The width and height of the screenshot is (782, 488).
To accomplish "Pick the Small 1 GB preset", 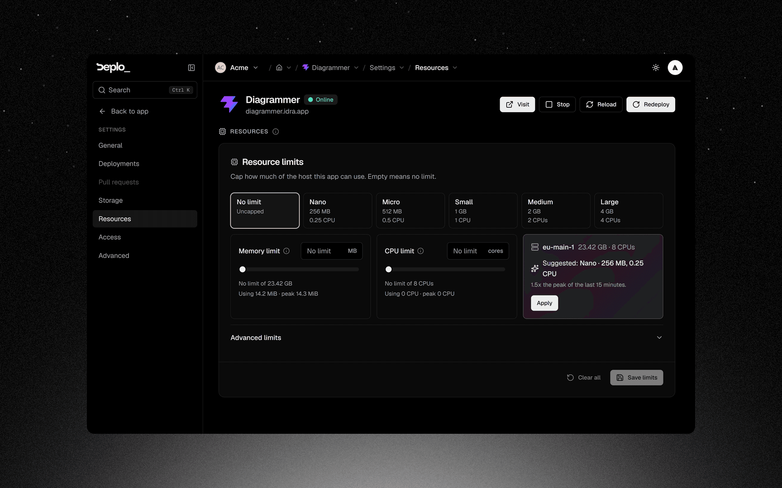I will click(483, 211).
